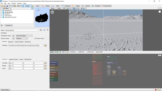The width and height of the screenshot is (162, 91).
Task: Select Terrain group in node network list
Action: point(54,77)
